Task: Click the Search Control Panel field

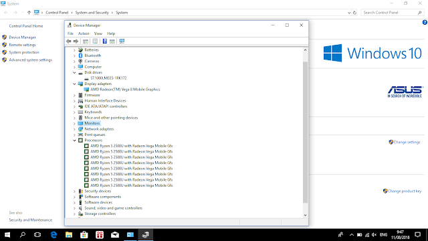Action: 392,13
